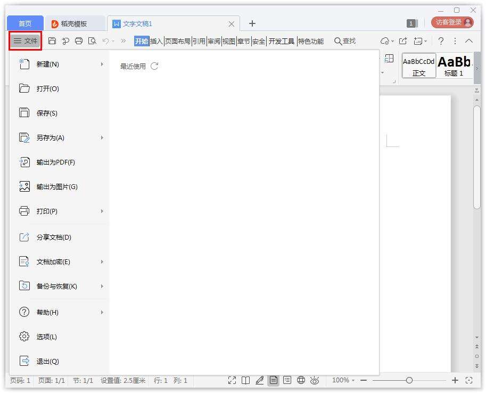Select 新建(N) in the file menu
The image size is (486, 393).
[x=60, y=64]
